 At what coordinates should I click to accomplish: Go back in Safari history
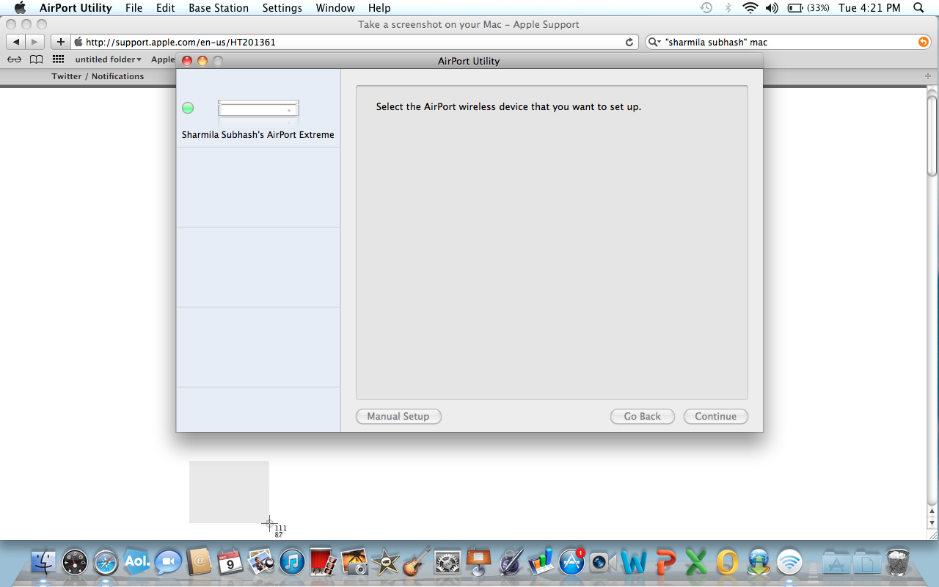pyautogui.click(x=16, y=42)
